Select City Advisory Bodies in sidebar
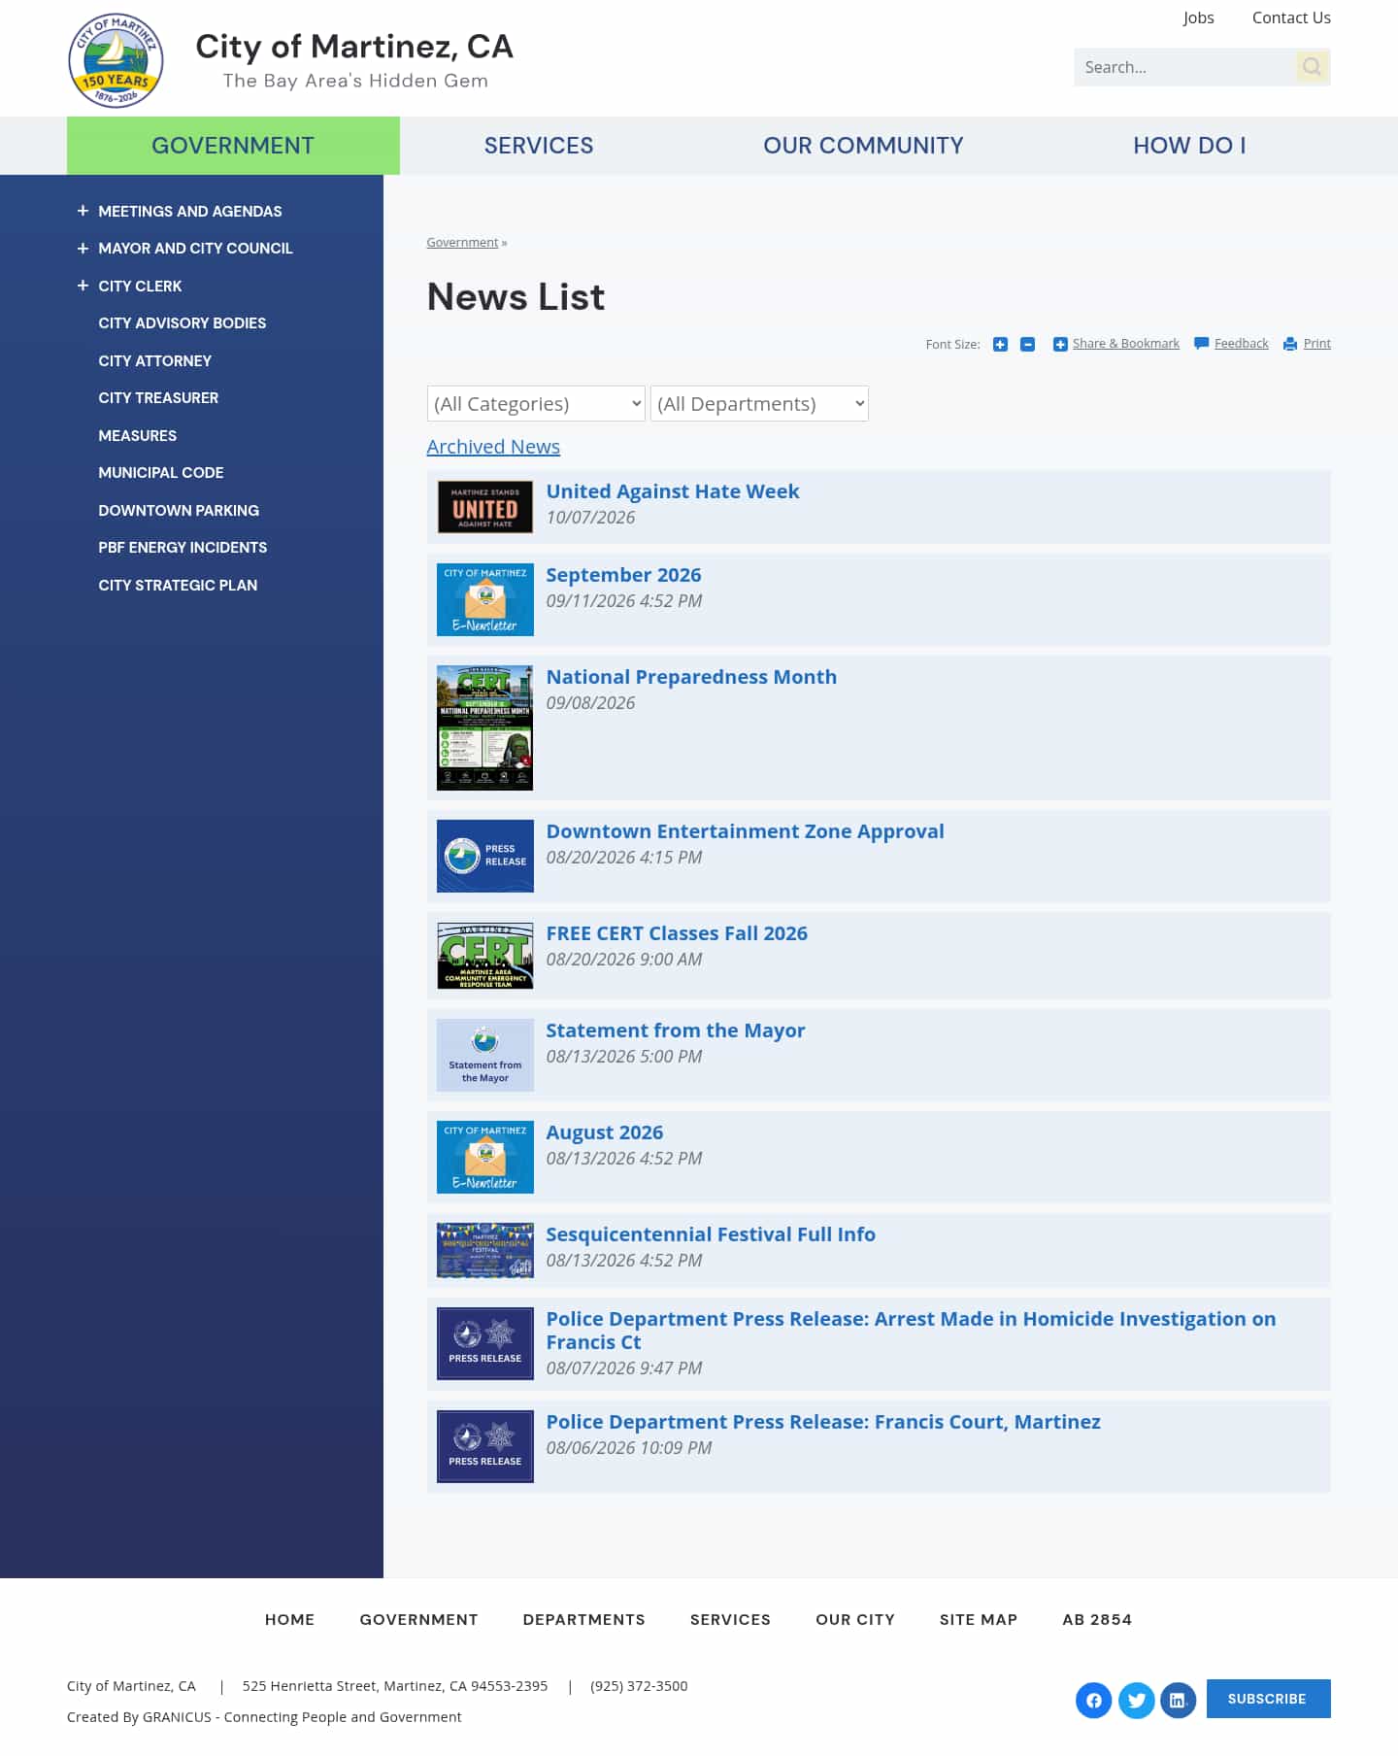Viewport: 1398px width, 1756px height. (183, 322)
